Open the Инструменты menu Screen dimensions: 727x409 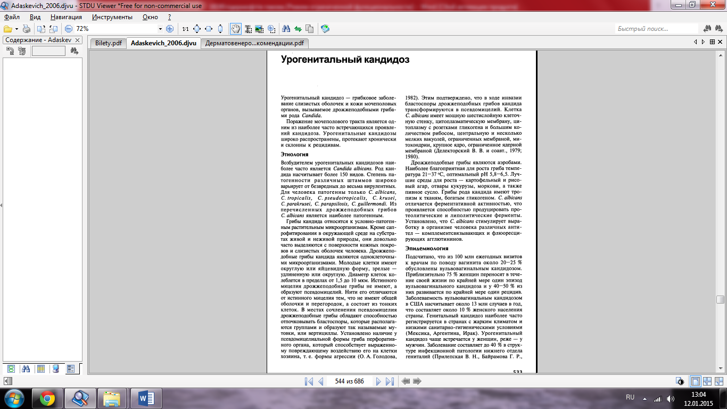[x=112, y=17]
